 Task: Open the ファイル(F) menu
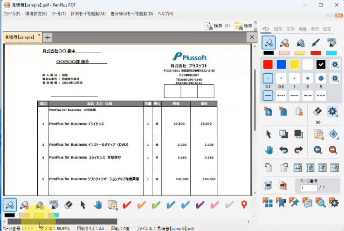point(12,14)
